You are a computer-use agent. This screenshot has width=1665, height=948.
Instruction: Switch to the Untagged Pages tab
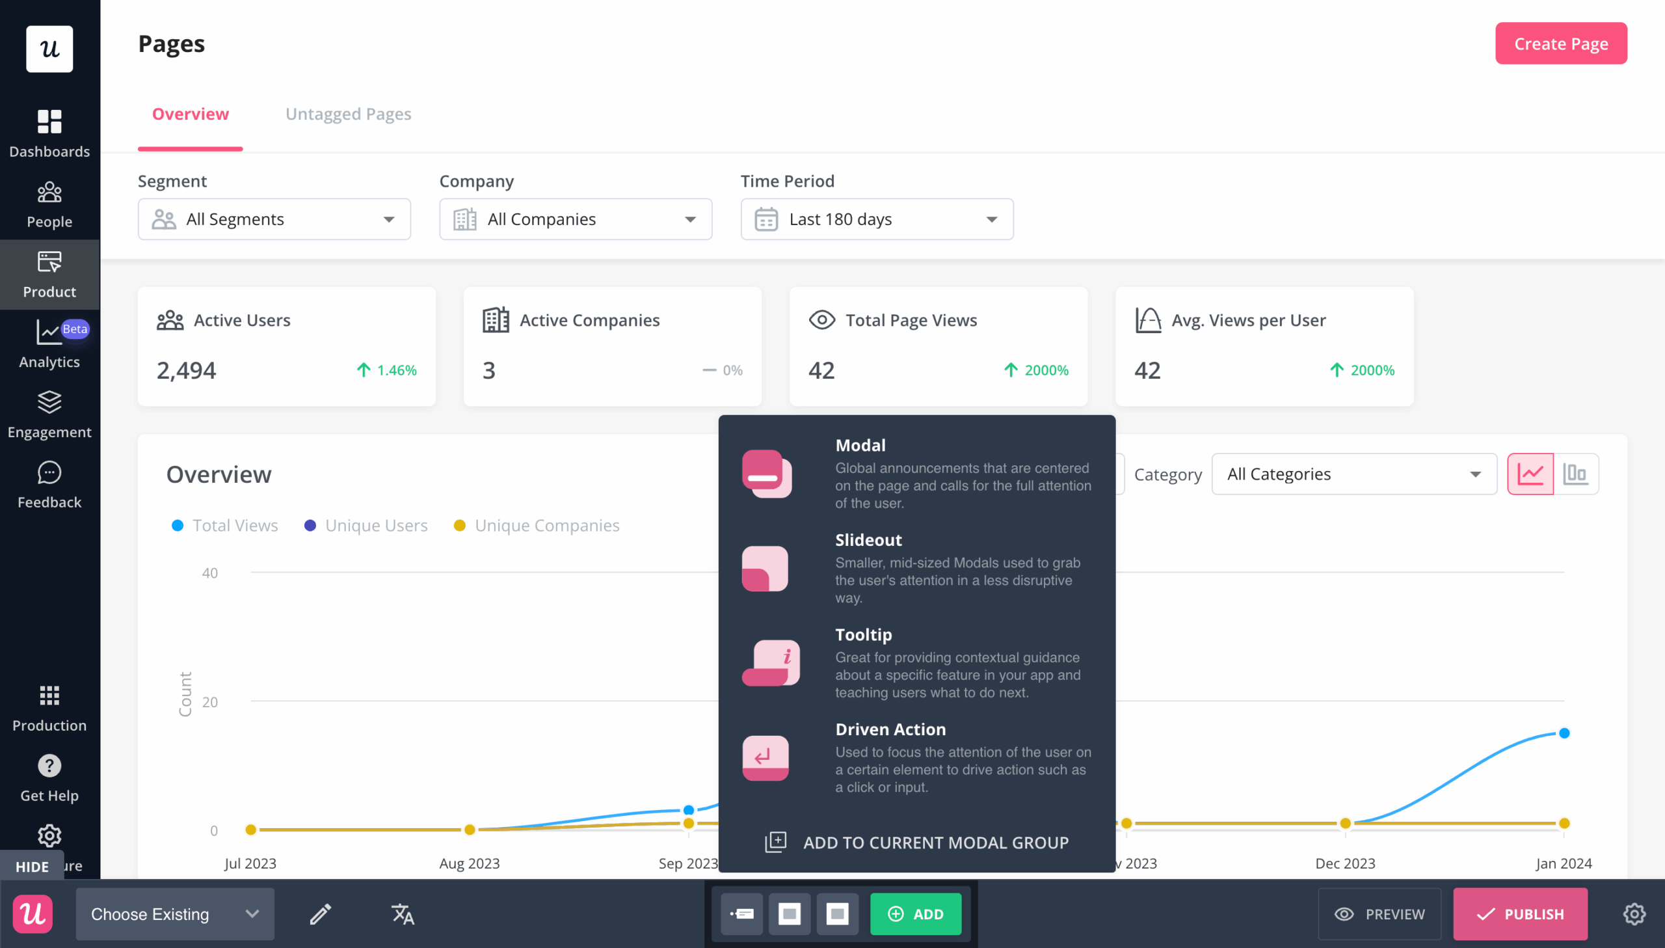pyautogui.click(x=348, y=114)
